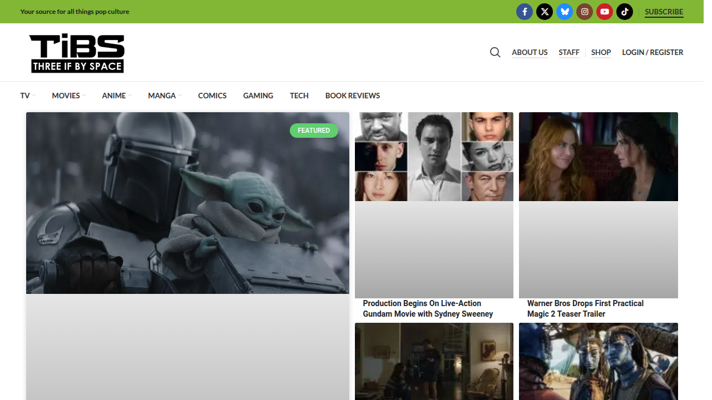Open the Practical Magic 2 Teaser Trailer headline

point(585,308)
